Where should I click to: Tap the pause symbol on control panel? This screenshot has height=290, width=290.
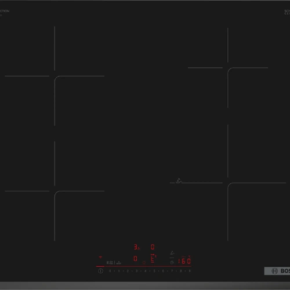(107, 263)
